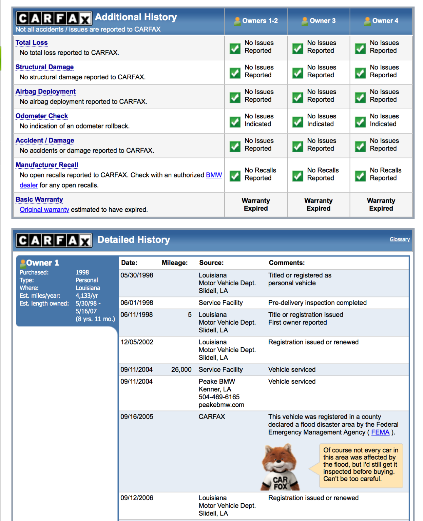The width and height of the screenshot is (423, 521).
Task: Follow the FEMA link in the flood comment
Action: click(380, 432)
